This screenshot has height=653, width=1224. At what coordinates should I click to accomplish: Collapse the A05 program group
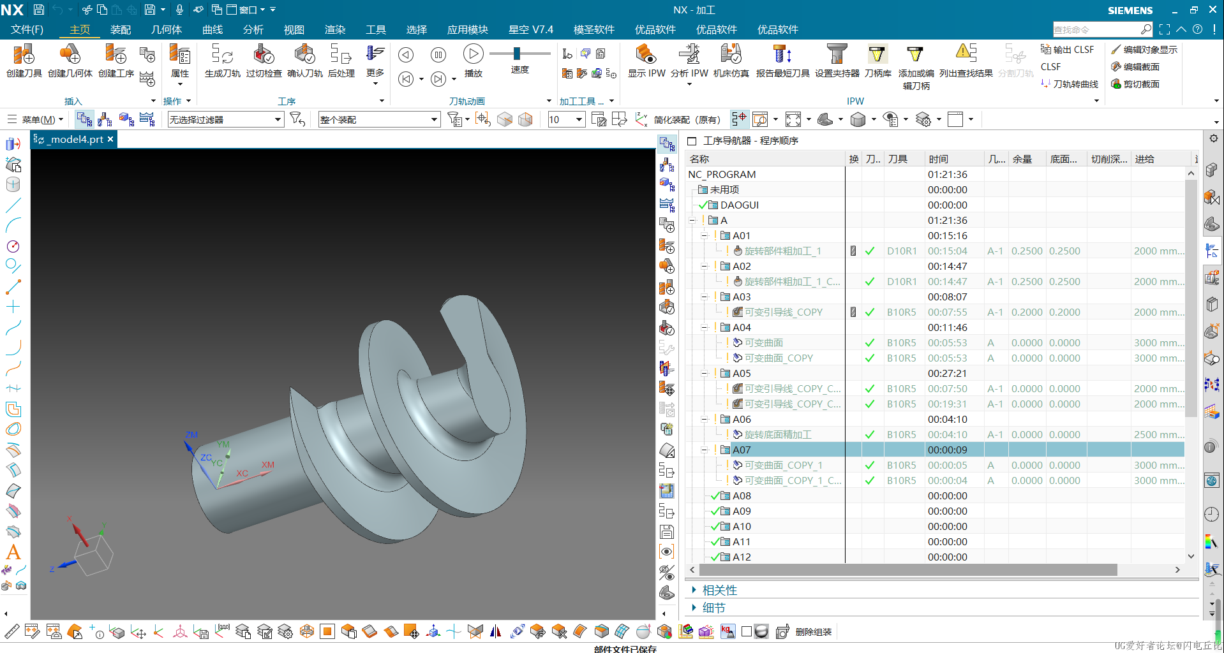coord(705,373)
